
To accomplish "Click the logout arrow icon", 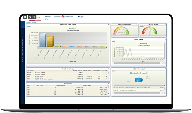I will (x=78, y=17).
